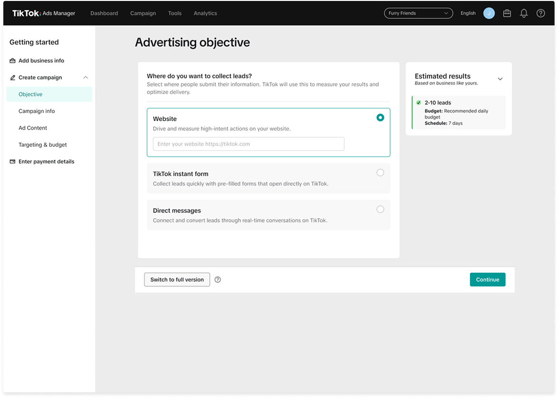
Task: Open the user avatar J
Action: (x=489, y=13)
